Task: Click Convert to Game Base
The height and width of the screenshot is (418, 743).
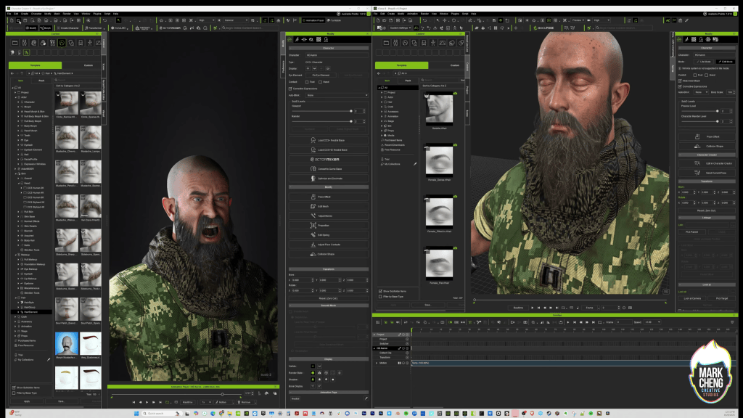Action: (329, 168)
